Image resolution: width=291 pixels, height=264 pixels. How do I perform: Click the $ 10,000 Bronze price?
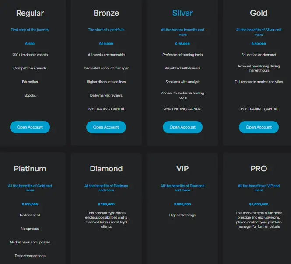tap(106, 44)
